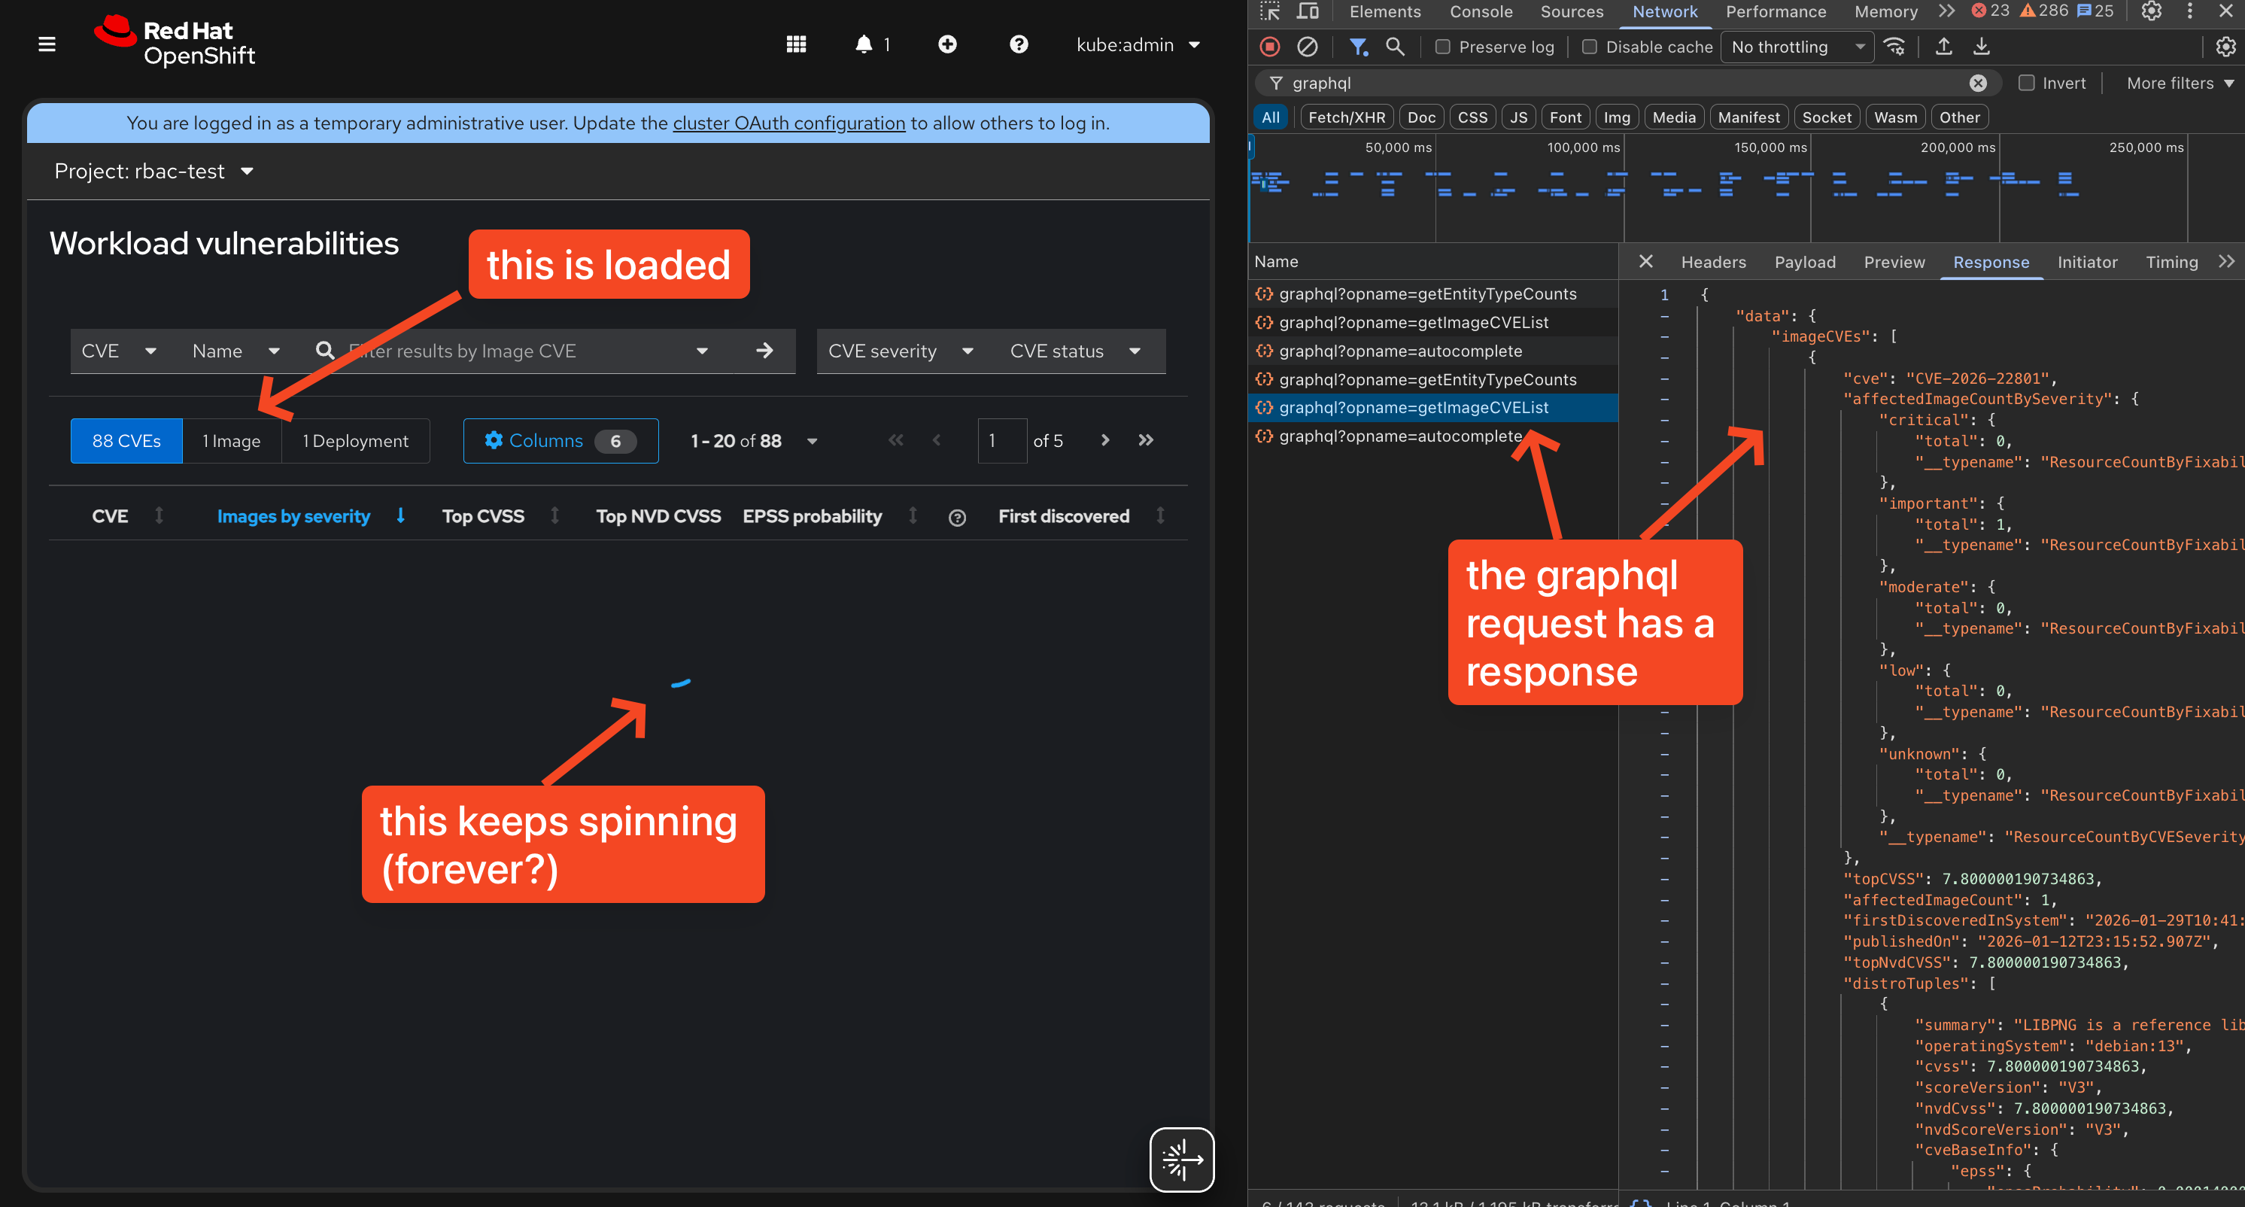Stop recording the network log

pos(1270,47)
